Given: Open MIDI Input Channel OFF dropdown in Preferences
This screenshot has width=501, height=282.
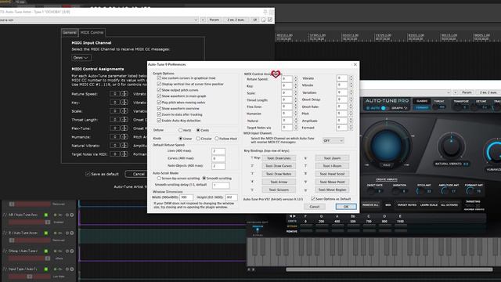Looking at the screenshot, I should click(x=333, y=141).
